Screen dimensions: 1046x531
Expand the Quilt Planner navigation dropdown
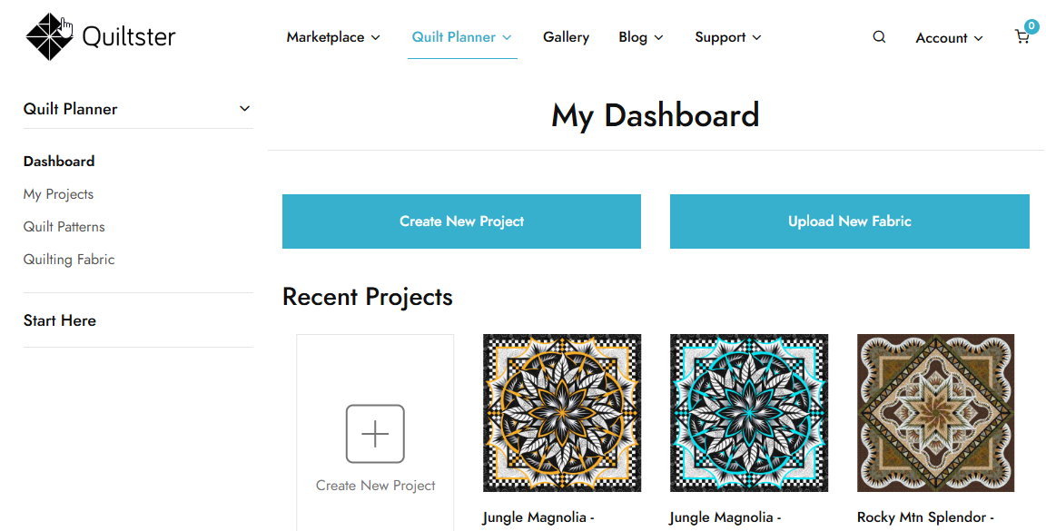pyautogui.click(x=462, y=37)
